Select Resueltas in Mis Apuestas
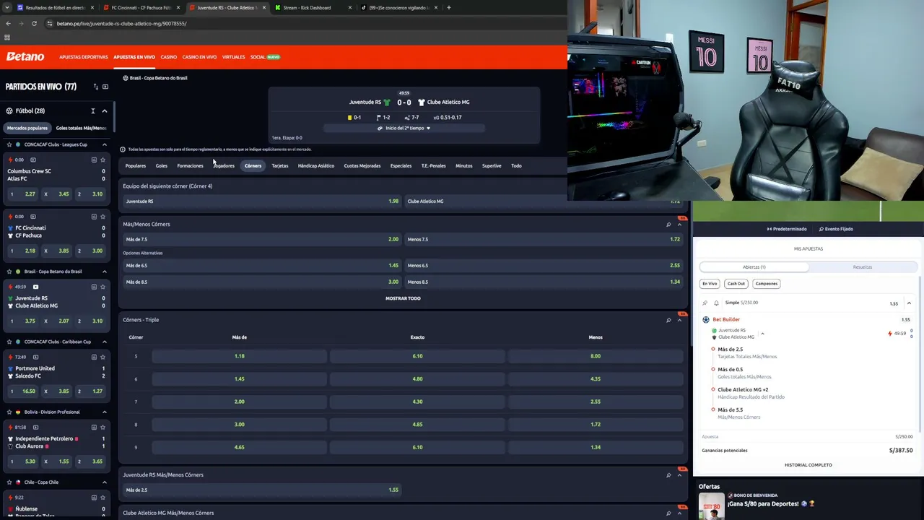This screenshot has width=924, height=520. tap(862, 267)
